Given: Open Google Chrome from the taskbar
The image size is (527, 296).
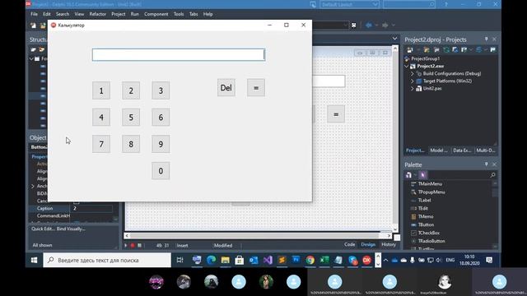Looking at the screenshot, I should coord(310,260).
